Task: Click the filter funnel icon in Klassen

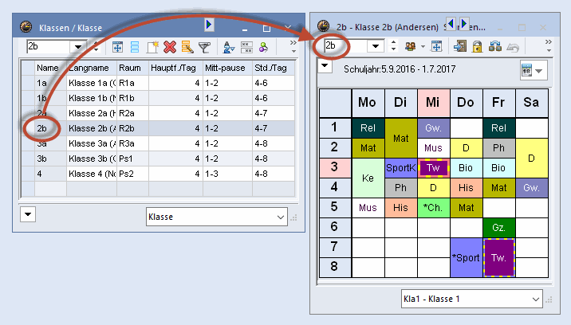Action: (204, 47)
